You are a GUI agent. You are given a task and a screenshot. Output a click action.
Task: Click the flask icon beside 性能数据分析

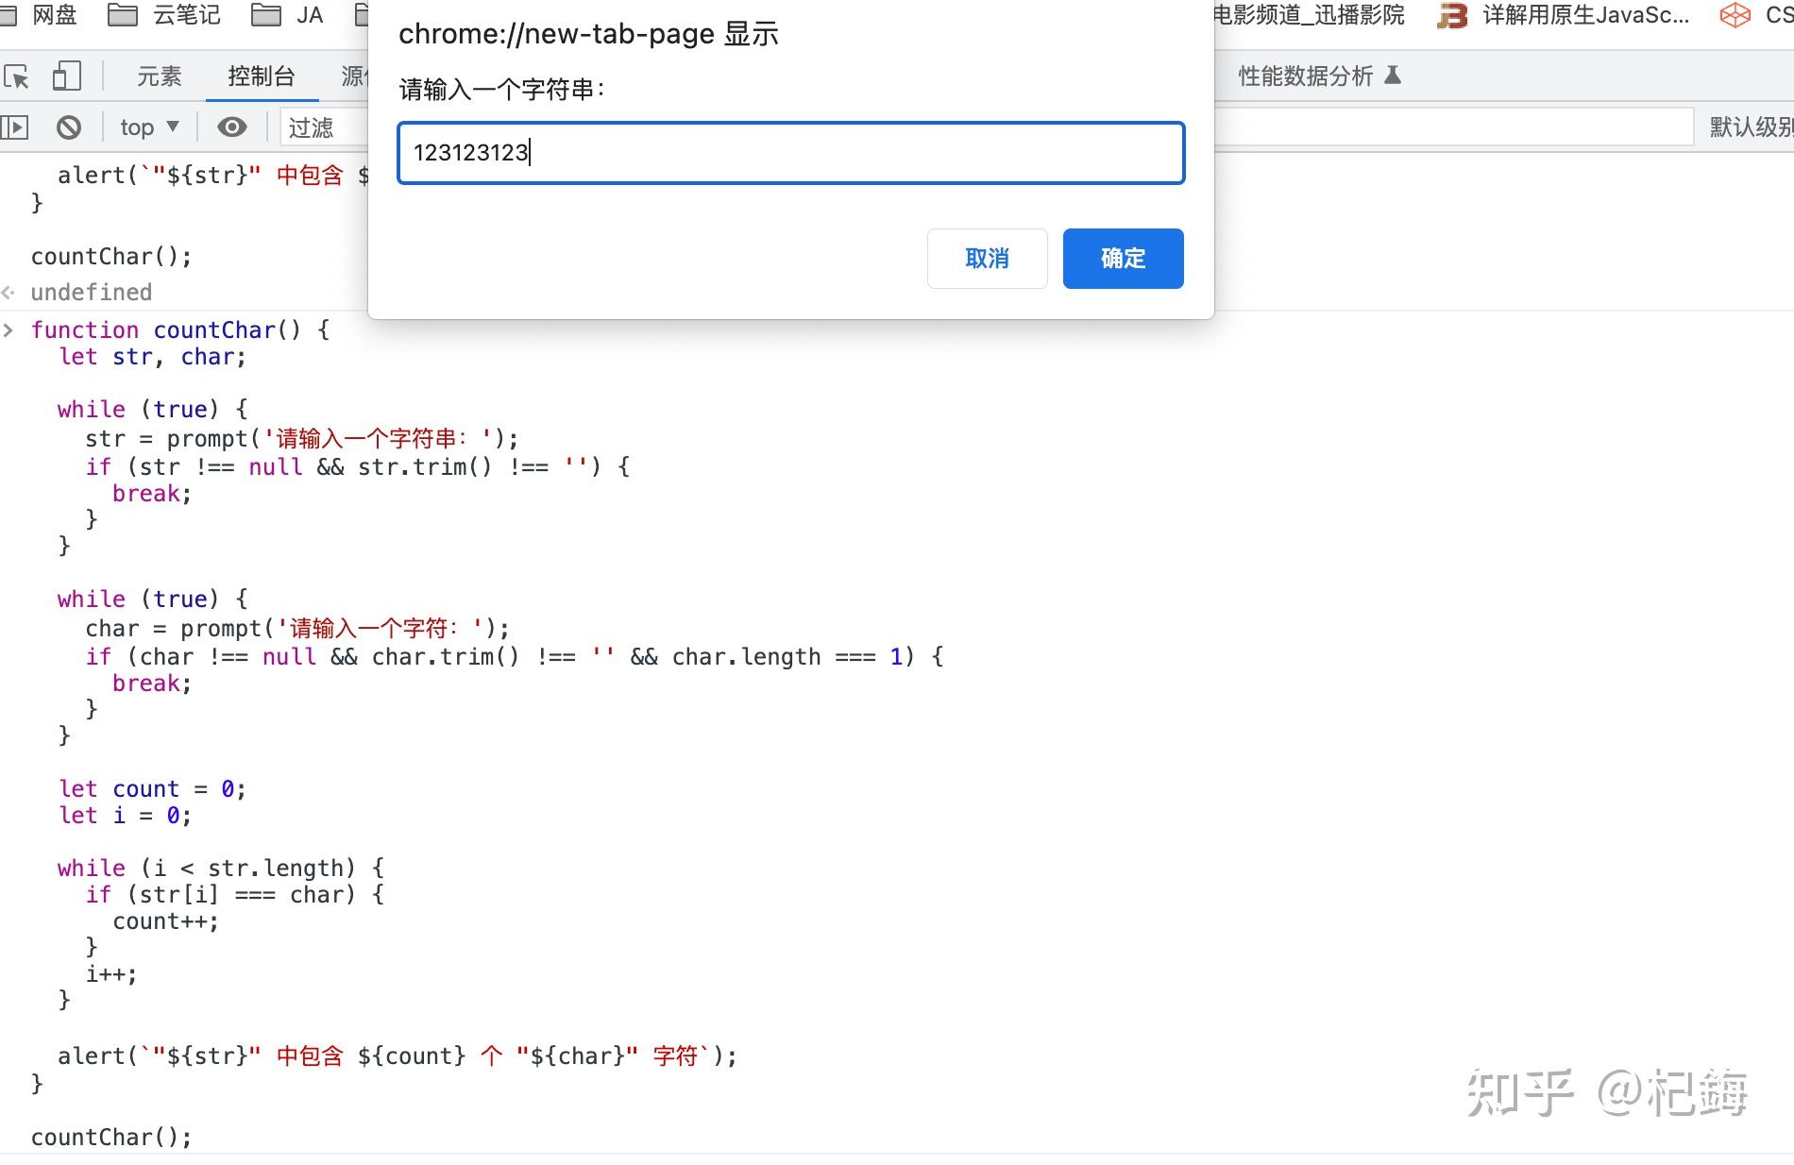tap(1393, 76)
